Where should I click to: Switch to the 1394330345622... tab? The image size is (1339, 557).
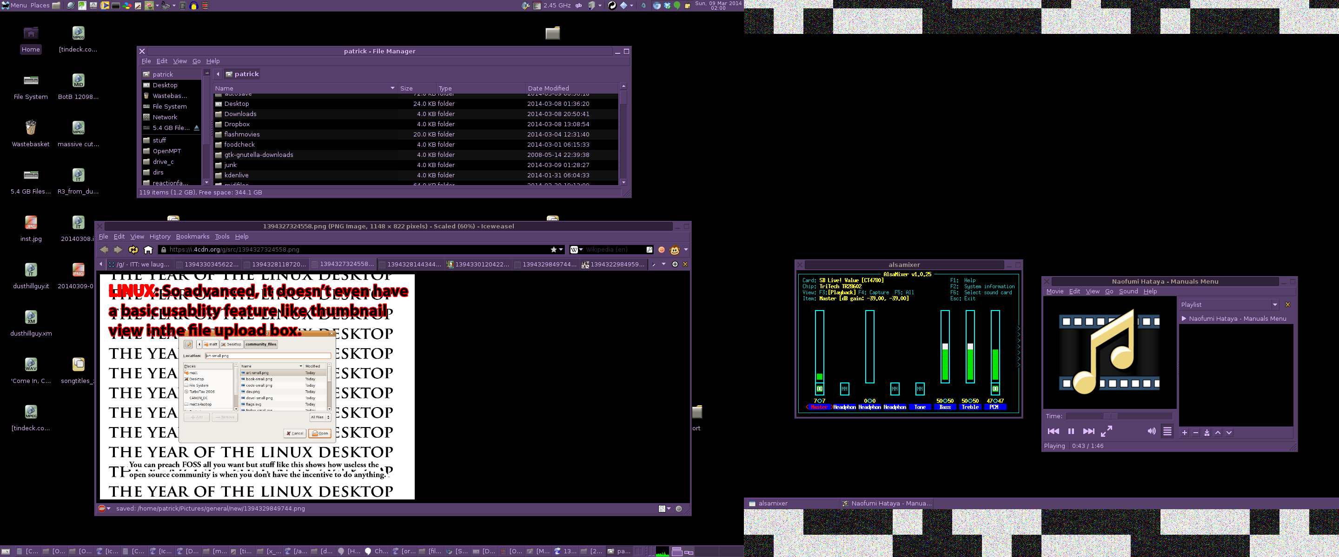point(207,264)
